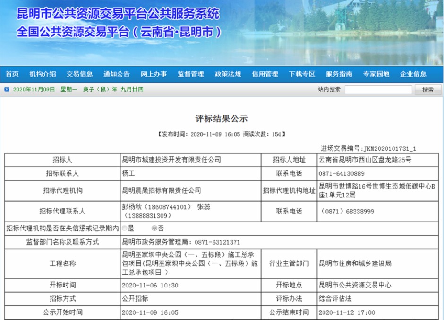The width and height of the screenshot is (444, 320).
Task: Click the 昆明晨晟招标有限责任公司 agency cell
Action: [162, 190]
